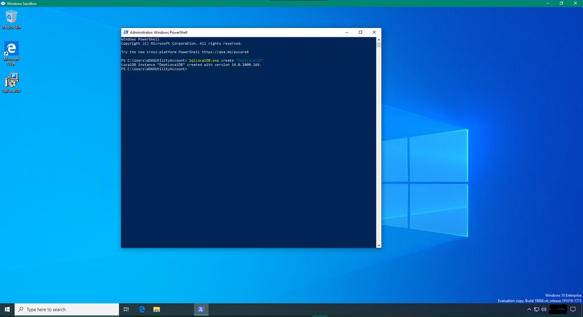Restore down the Windows Sandbox window
Screen dimensions: 583x317
561,3
